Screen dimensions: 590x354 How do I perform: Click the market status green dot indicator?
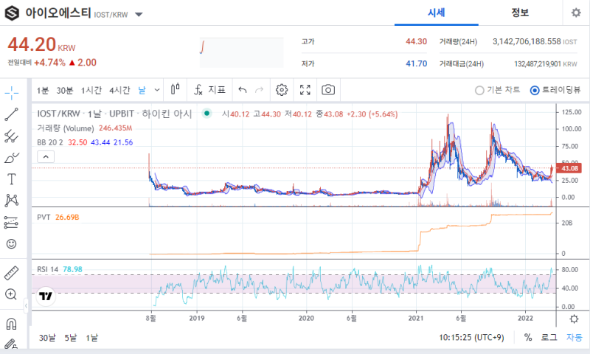pos(206,113)
